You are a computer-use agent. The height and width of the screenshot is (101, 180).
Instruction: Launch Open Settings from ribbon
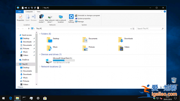[x=71, y=18]
